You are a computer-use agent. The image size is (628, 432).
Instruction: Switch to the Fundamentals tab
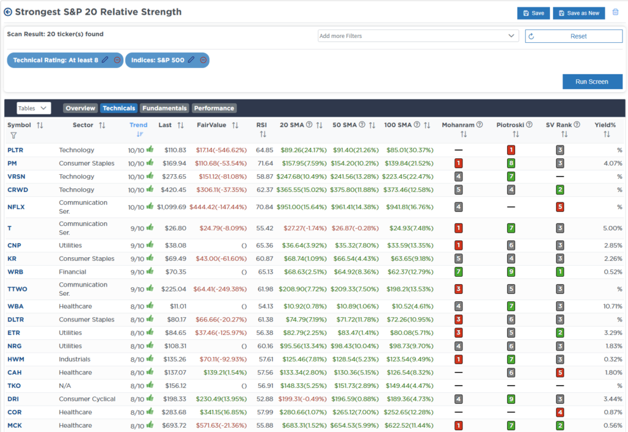point(164,108)
